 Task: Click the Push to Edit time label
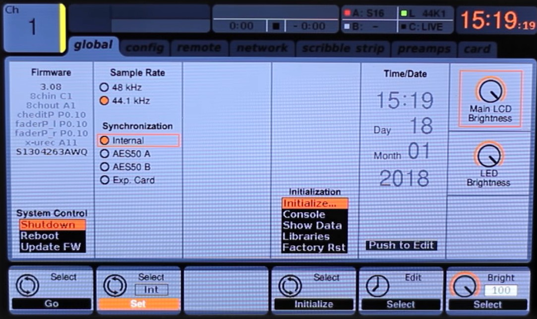[x=402, y=245]
